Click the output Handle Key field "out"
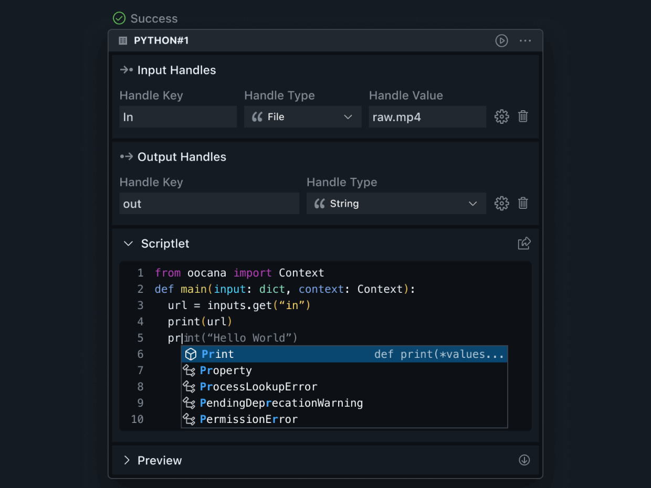The image size is (651, 488). [209, 204]
